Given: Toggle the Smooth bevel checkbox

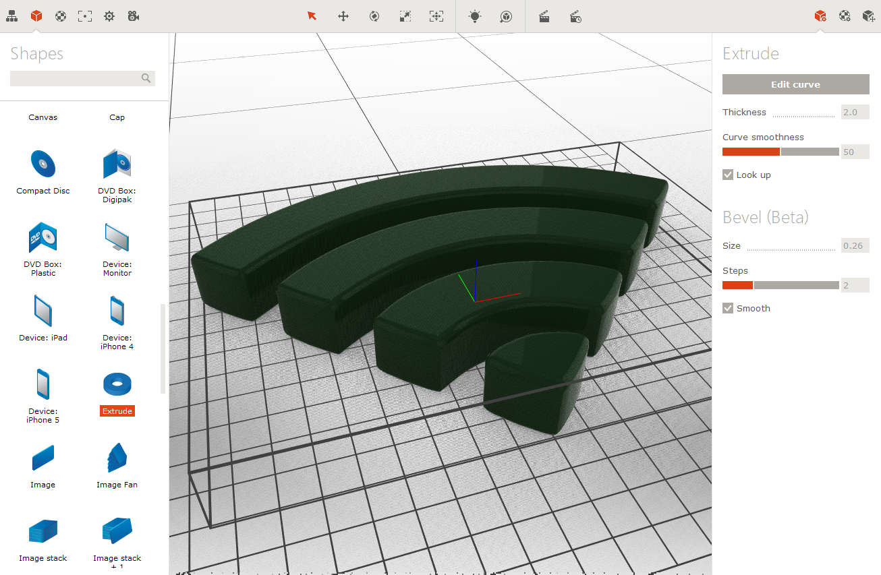Looking at the screenshot, I should click(x=728, y=308).
